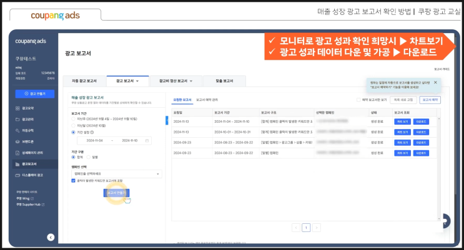View chart for 2024-10-01 ~ 2024-10-31 report
The image size is (464, 250).
pyautogui.click(x=402, y=132)
